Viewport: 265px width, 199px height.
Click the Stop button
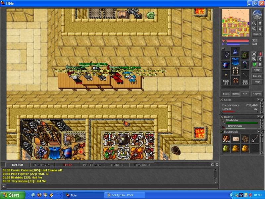(257, 70)
